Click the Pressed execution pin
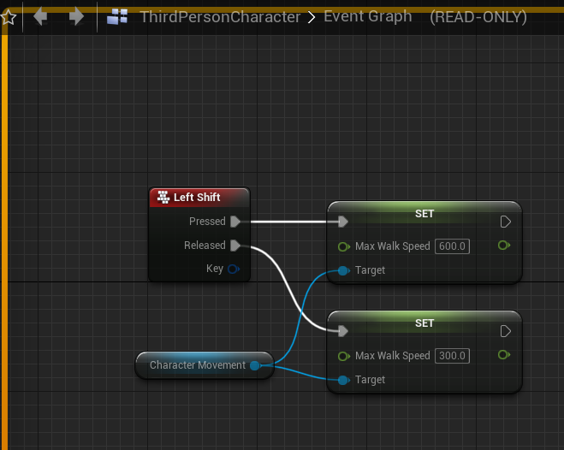The image size is (564, 450). click(x=235, y=222)
